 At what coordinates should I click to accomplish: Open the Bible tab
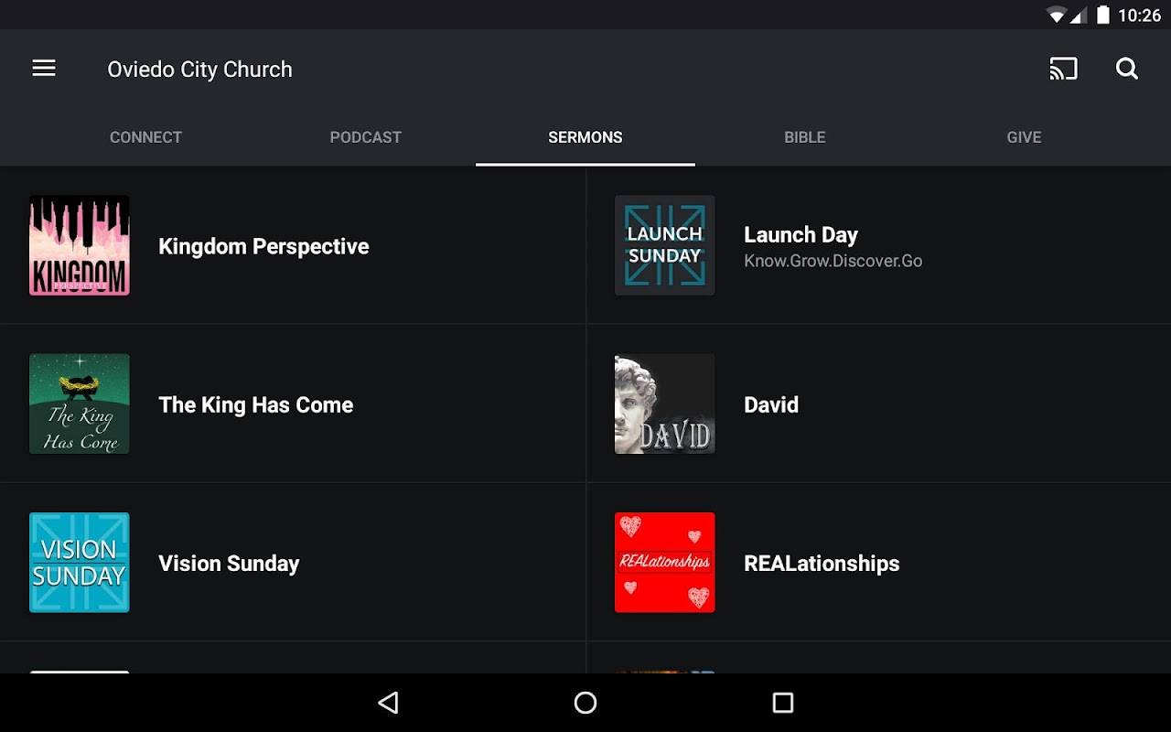[x=805, y=137]
